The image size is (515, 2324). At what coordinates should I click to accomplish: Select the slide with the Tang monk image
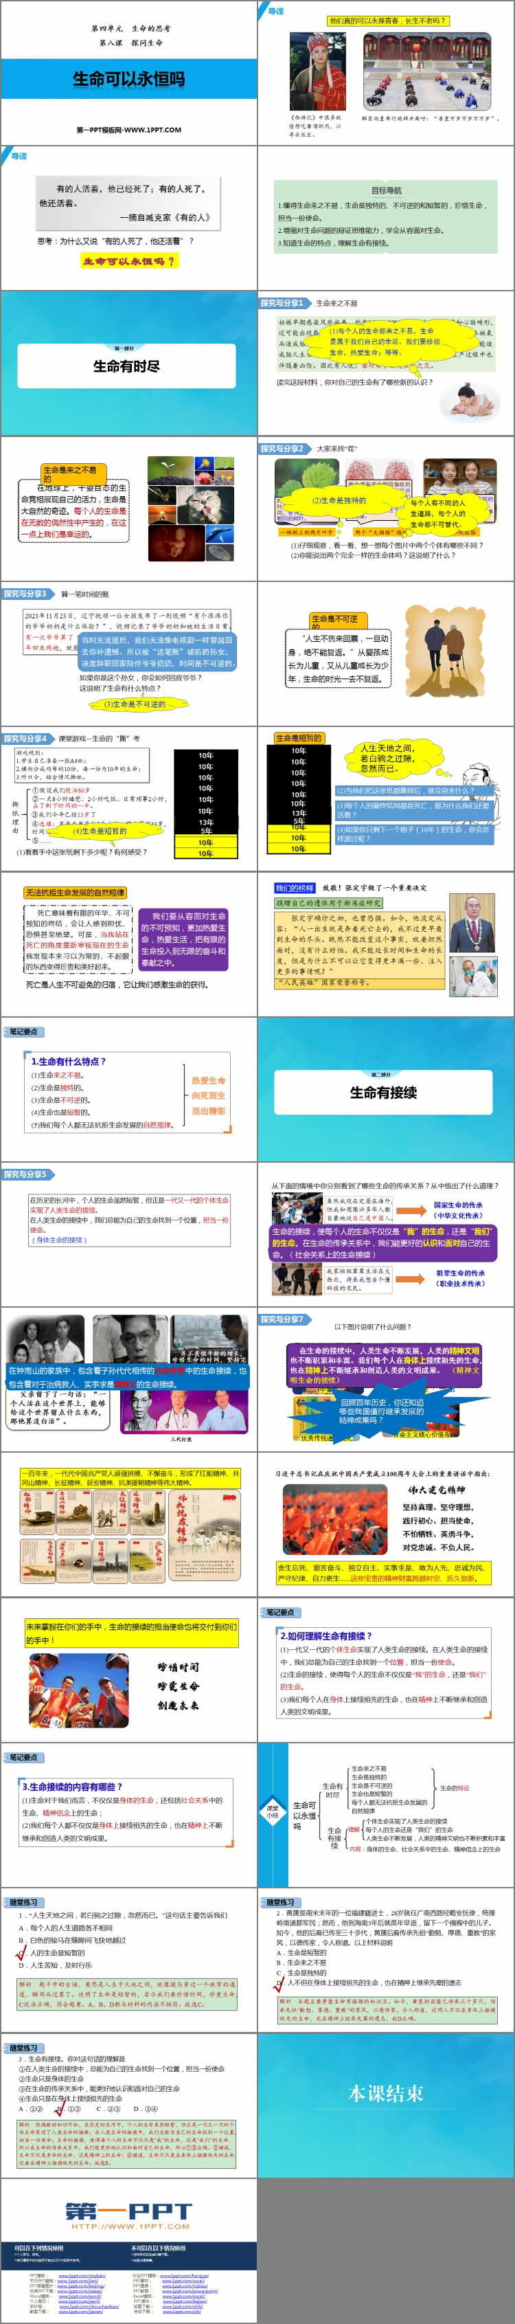click(386, 73)
